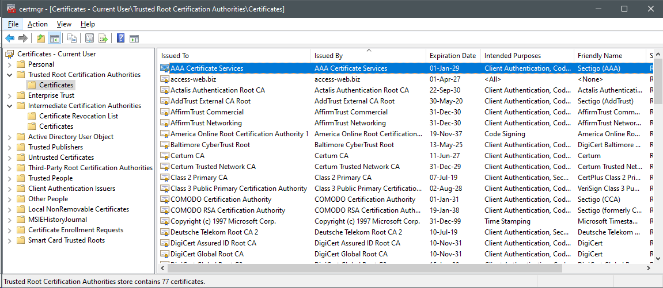663x288 pixels.
Task: Open Help with the question mark icon
Action: 121,39
